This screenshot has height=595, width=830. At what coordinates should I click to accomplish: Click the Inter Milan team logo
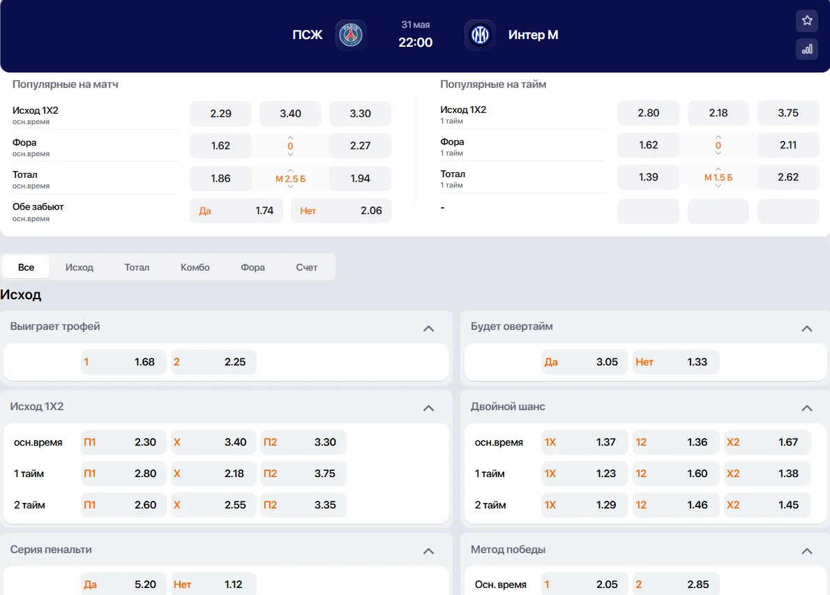point(480,35)
